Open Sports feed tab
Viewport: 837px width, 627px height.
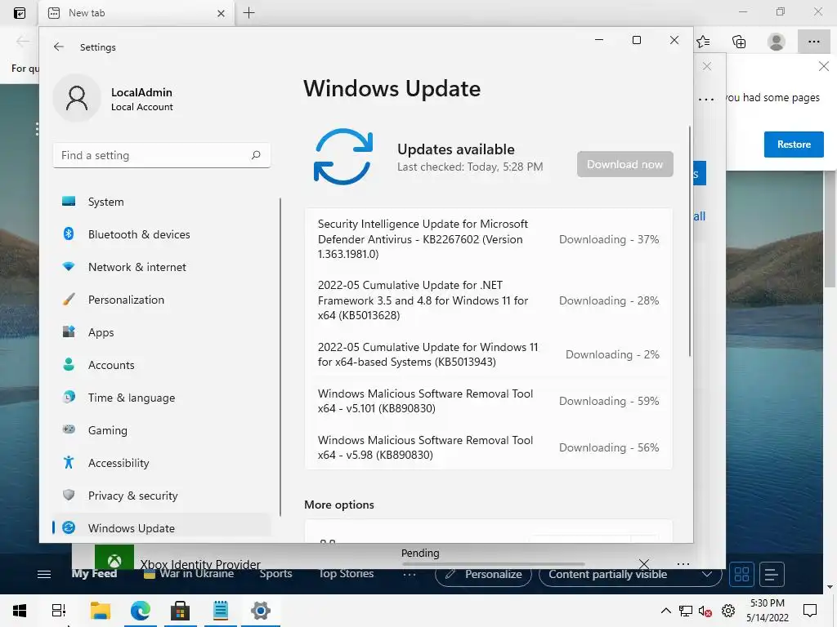[275, 574]
